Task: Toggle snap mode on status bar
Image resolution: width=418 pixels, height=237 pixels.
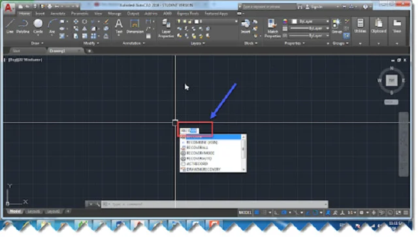Action: point(264,212)
